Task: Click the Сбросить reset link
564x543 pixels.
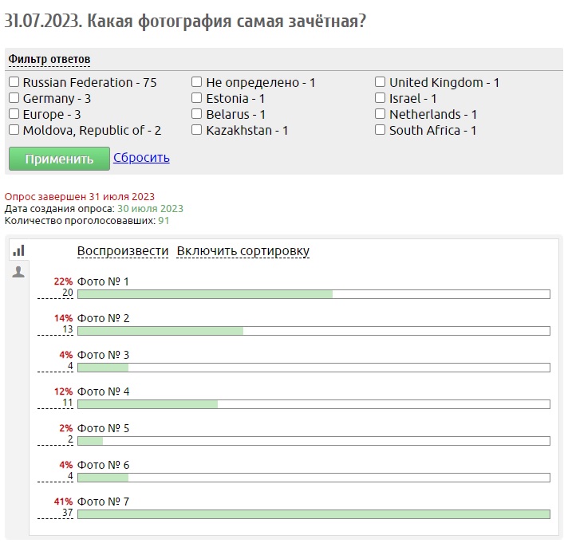Action: point(141,158)
